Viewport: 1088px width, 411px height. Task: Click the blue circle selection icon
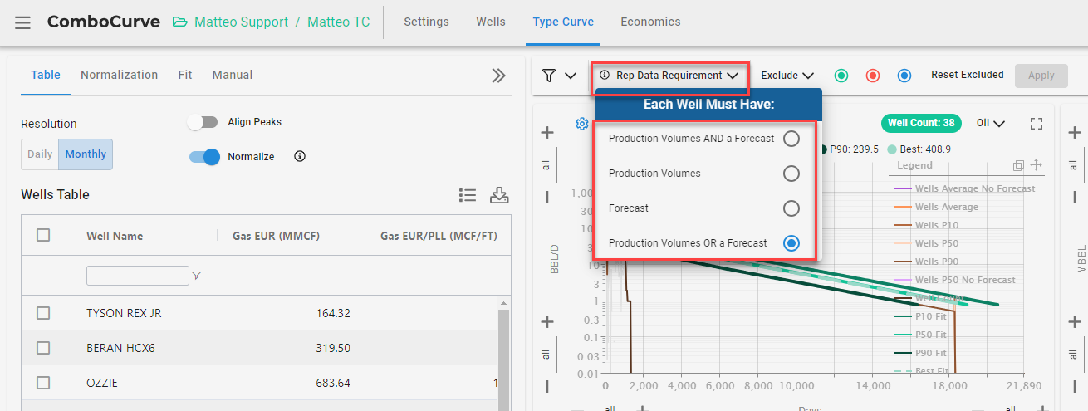coord(904,76)
